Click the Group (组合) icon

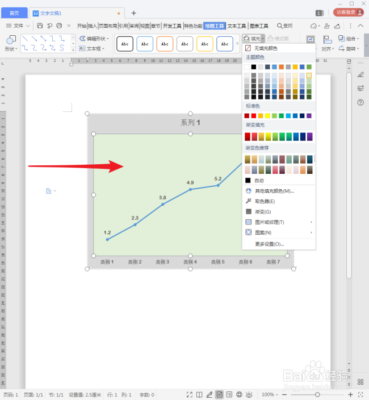click(x=342, y=39)
